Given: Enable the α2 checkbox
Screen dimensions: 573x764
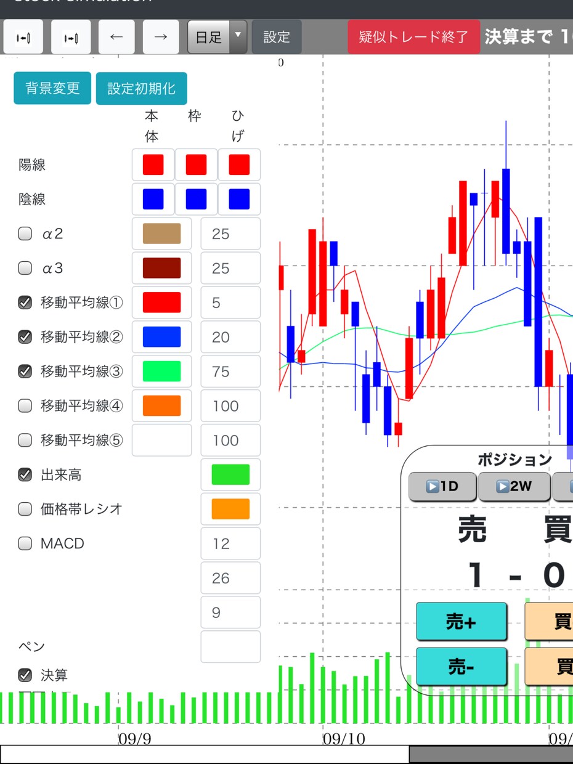Looking at the screenshot, I should (x=25, y=234).
